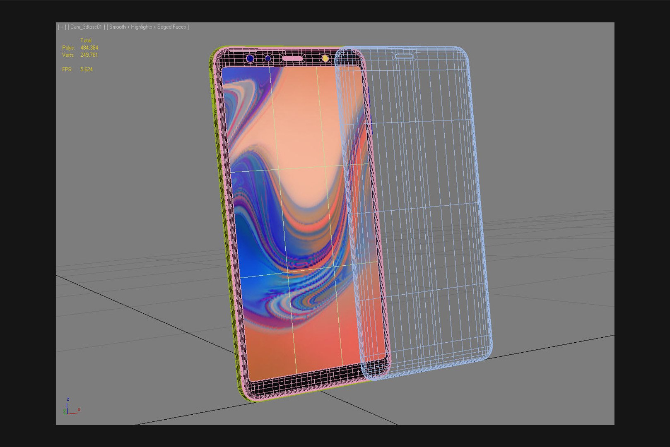670x447 pixels.
Task: Open the [ + ] viewport general menu
Action: tap(61, 27)
